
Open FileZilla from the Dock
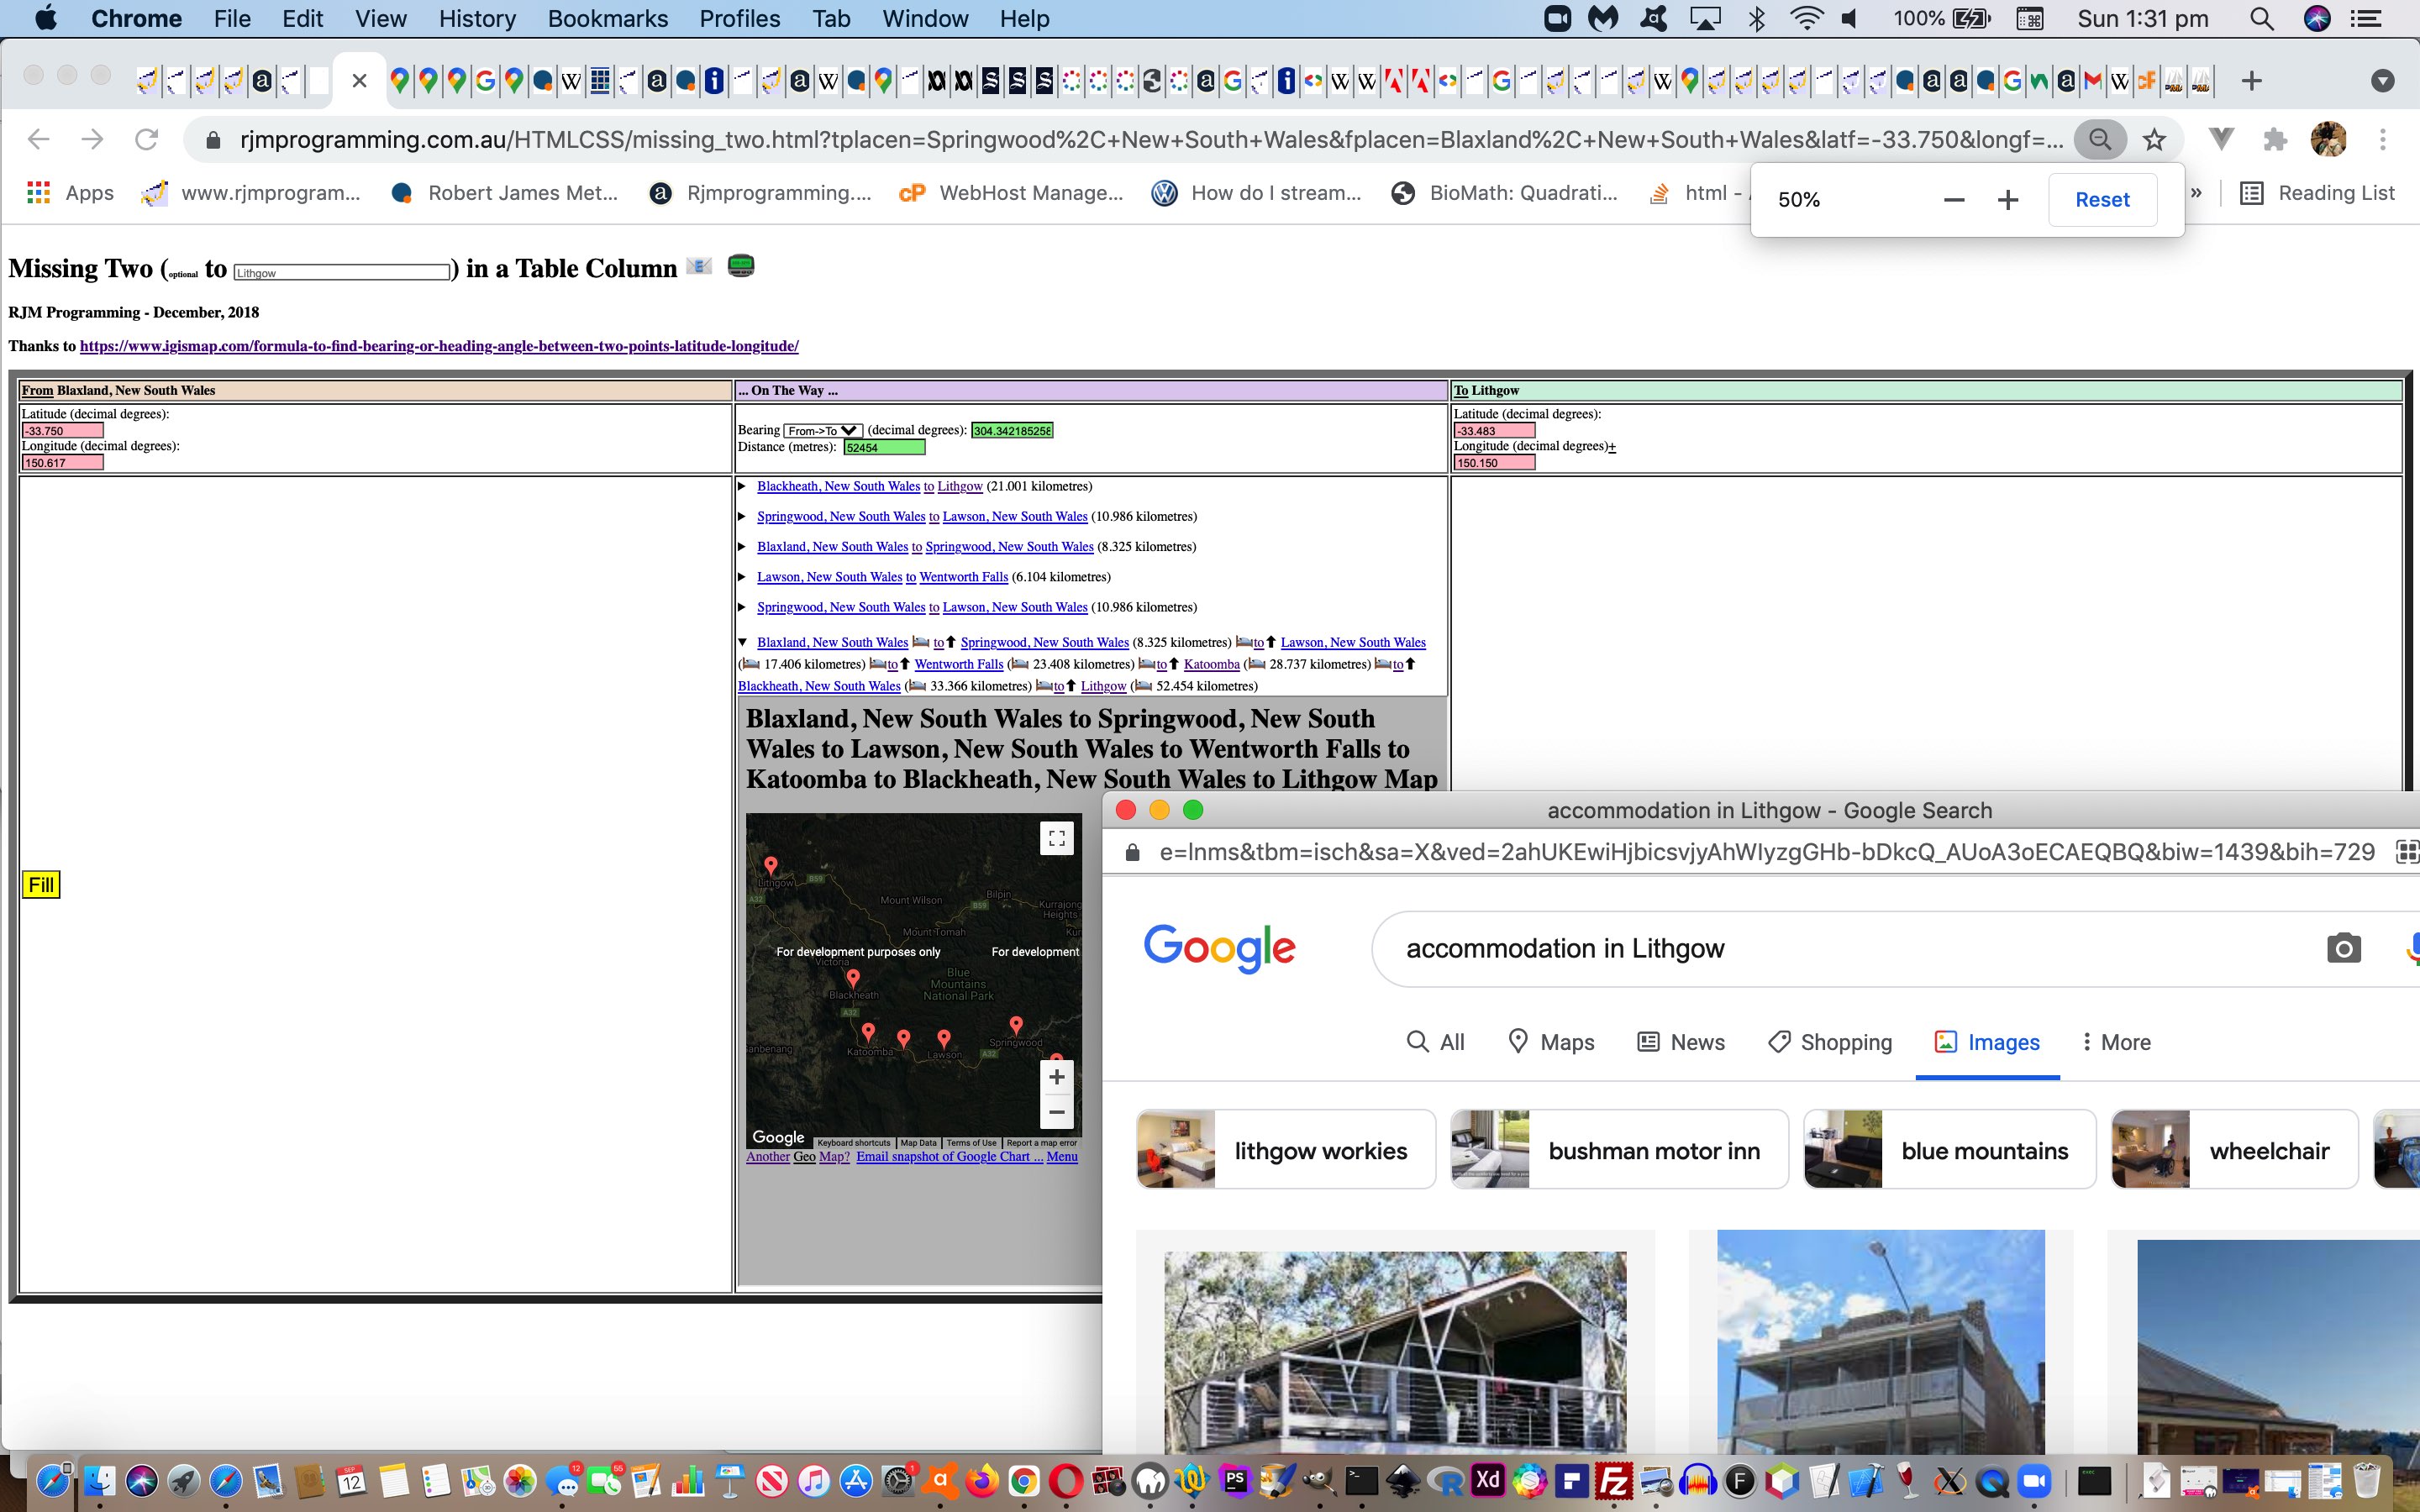[x=1613, y=1481]
